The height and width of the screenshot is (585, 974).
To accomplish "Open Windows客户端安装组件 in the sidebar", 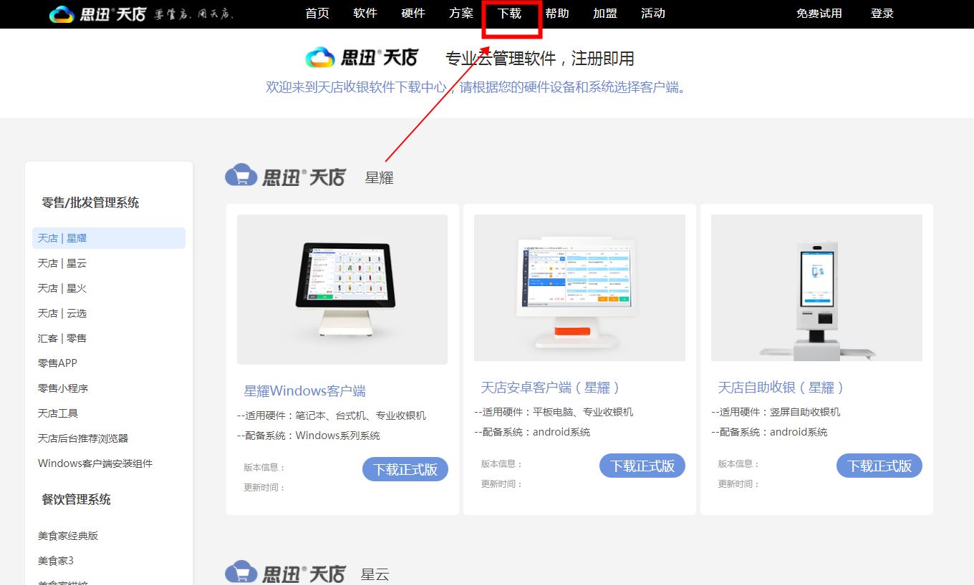I will (x=95, y=463).
